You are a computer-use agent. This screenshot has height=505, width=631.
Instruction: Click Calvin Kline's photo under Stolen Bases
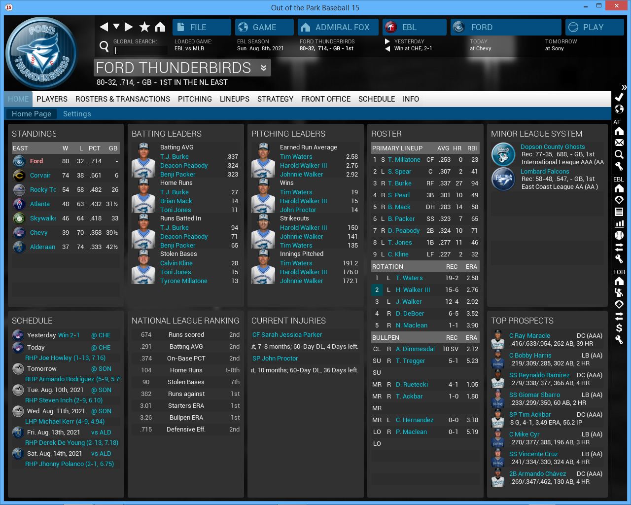click(x=143, y=267)
